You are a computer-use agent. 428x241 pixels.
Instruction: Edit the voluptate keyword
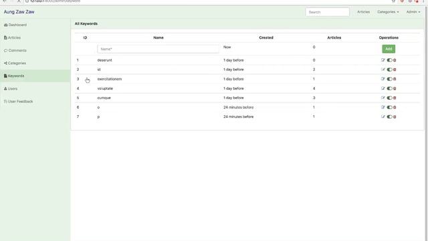click(x=383, y=88)
